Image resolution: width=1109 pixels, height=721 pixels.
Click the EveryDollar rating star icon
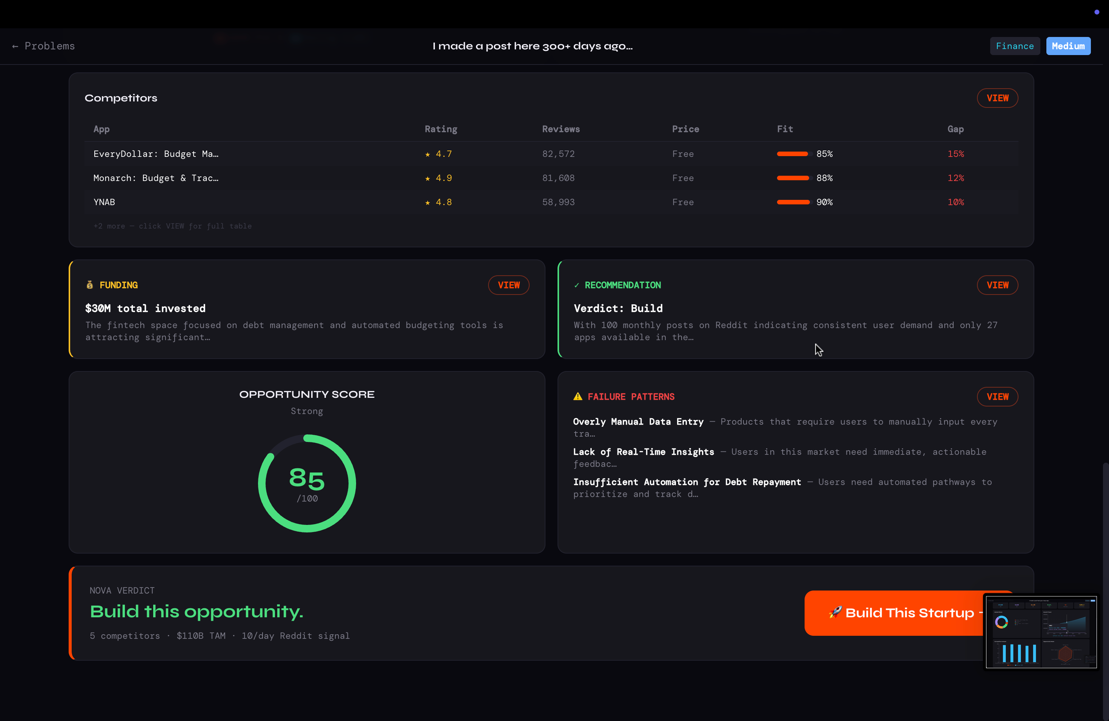point(427,154)
